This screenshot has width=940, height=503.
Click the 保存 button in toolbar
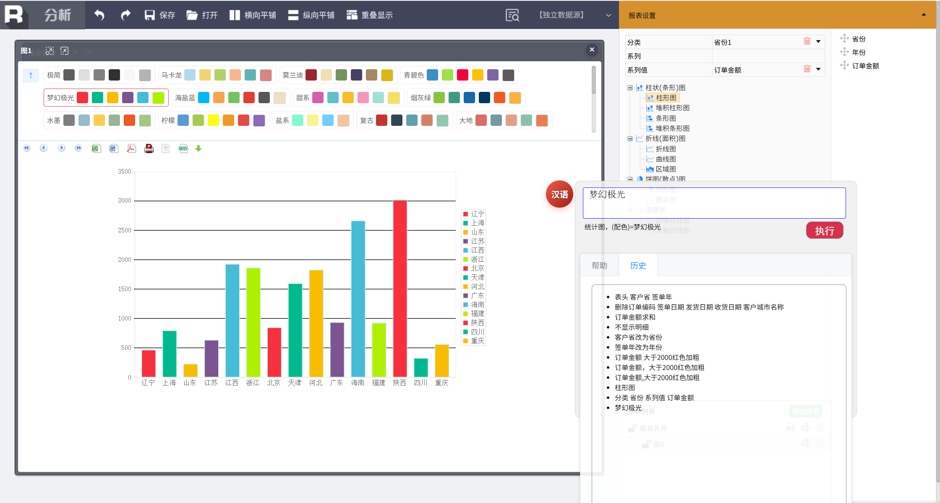tap(160, 15)
